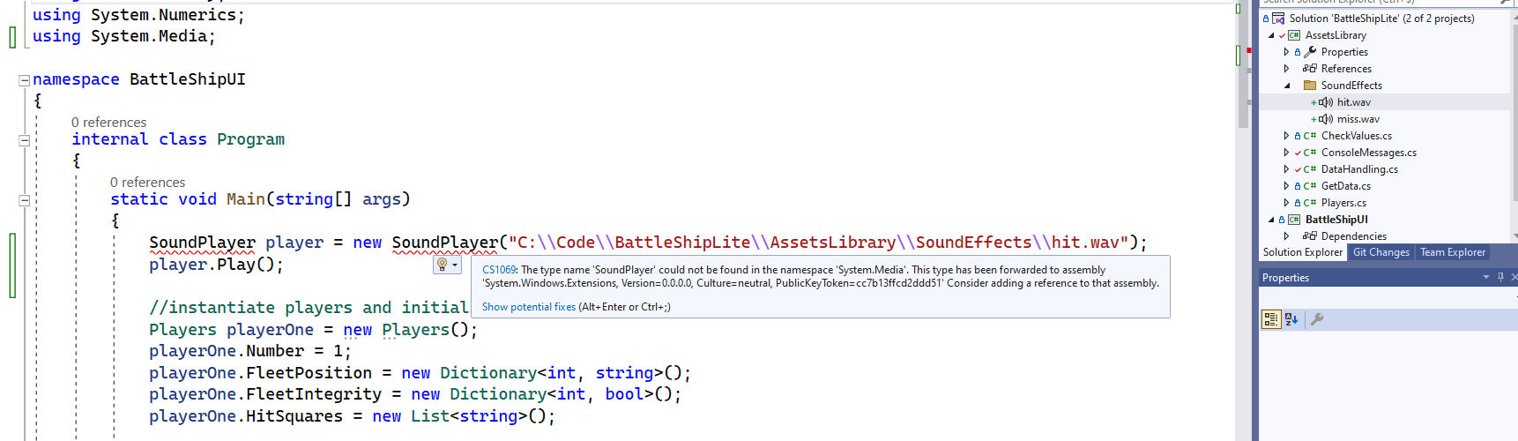
Task: Collapse the BattleShipUI project node
Action: (x=1271, y=220)
